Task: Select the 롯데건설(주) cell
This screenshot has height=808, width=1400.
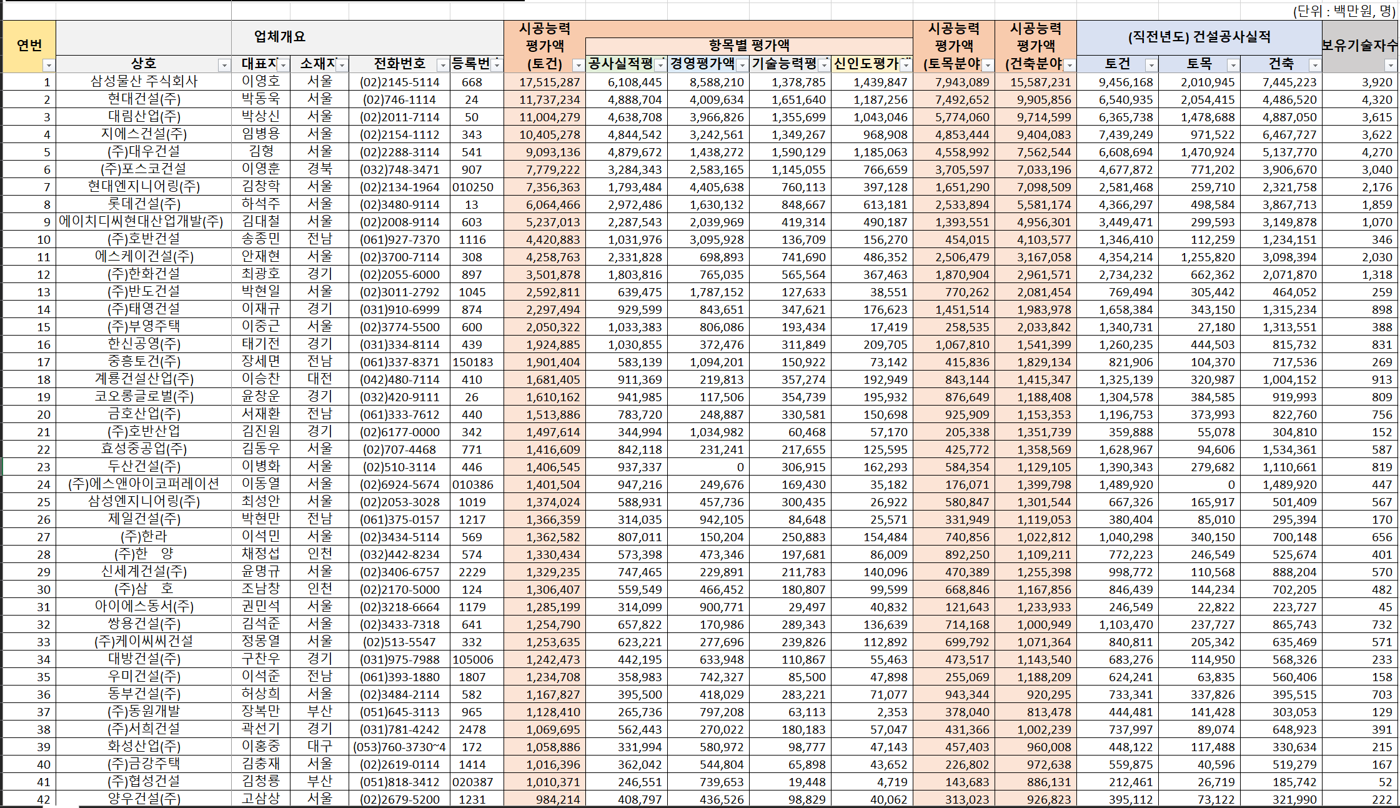Action: point(144,204)
